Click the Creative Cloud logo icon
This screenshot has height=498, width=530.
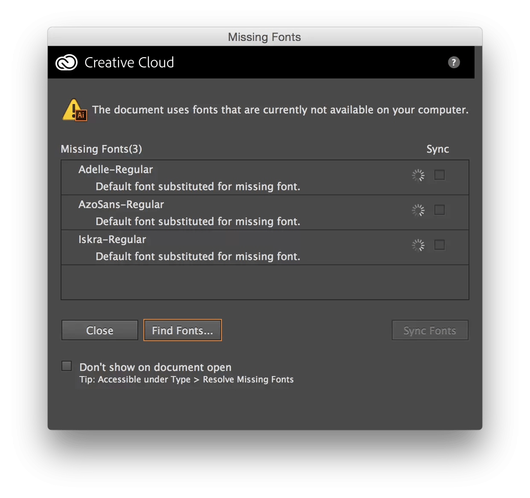point(67,63)
